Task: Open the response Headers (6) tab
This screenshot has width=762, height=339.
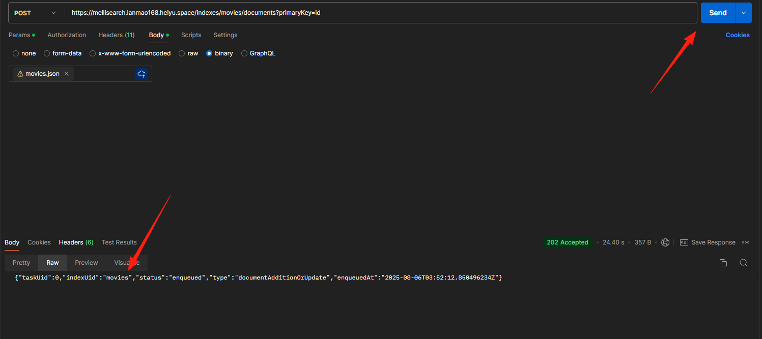Action: [76, 242]
